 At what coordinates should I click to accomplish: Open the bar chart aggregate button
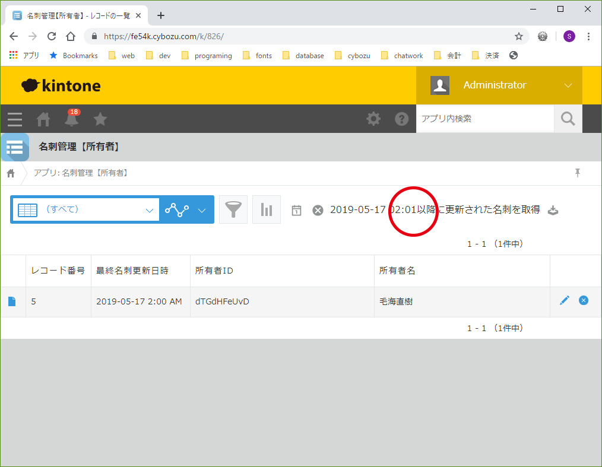[267, 209]
